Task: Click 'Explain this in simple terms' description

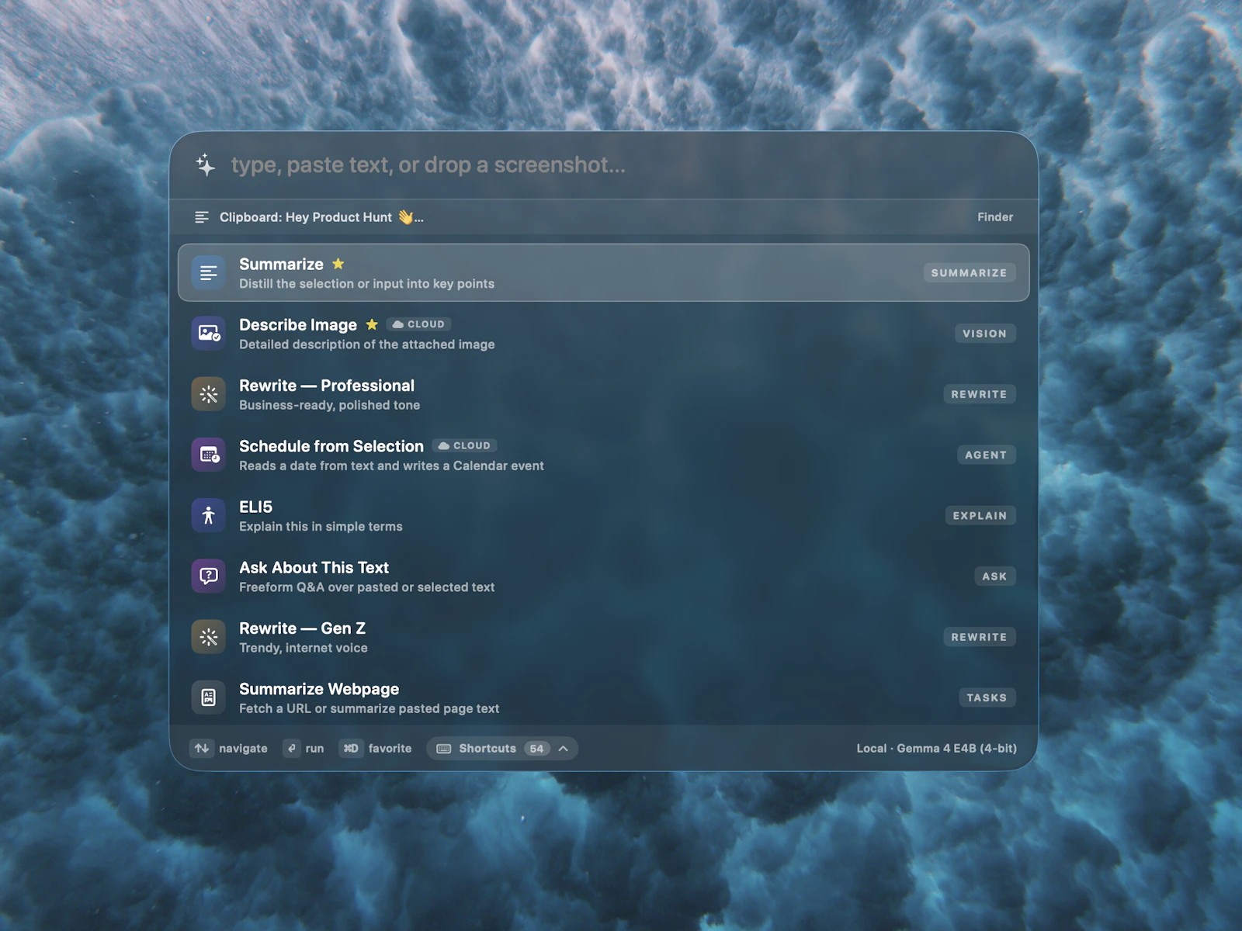Action: (321, 527)
